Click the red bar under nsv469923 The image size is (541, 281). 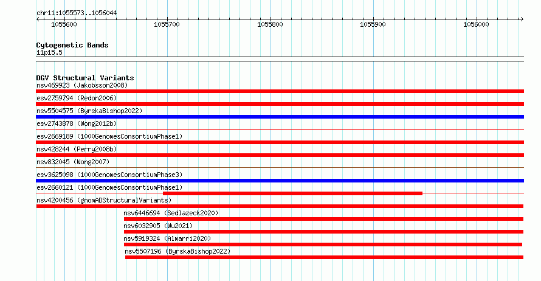pyautogui.click(x=280, y=91)
